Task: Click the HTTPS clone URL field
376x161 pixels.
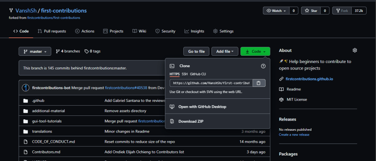Action: pyautogui.click(x=211, y=83)
